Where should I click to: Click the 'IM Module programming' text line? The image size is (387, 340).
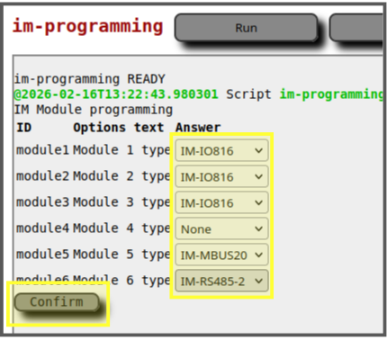(x=94, y=110)
